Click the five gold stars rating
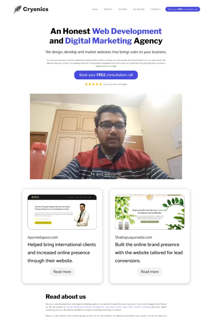Screen dimensions: 212x318 pos(93,84)
